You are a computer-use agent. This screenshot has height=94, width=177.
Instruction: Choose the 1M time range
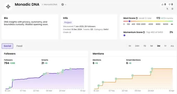pos(151,46)
